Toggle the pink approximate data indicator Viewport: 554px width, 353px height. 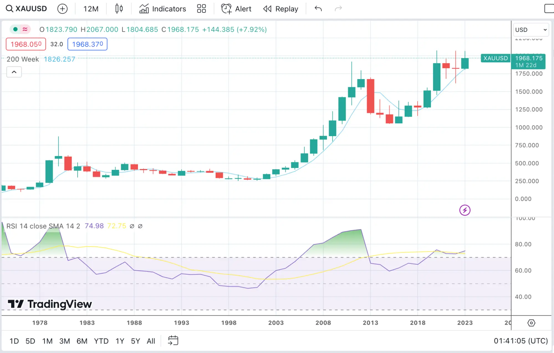coord(25,29)
